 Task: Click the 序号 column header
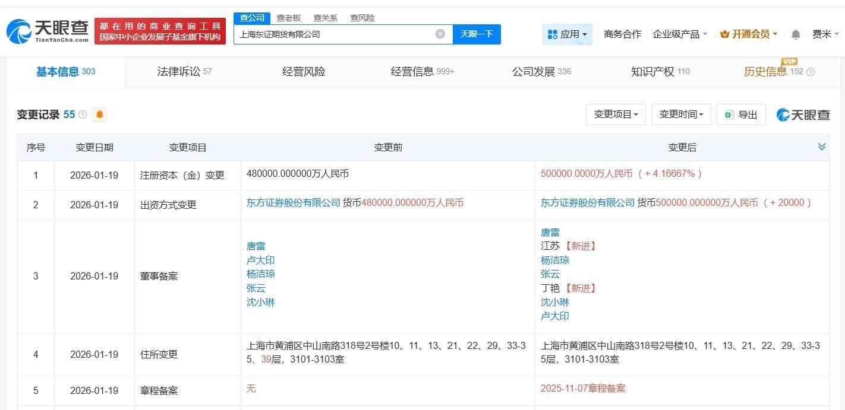point(36,148)
